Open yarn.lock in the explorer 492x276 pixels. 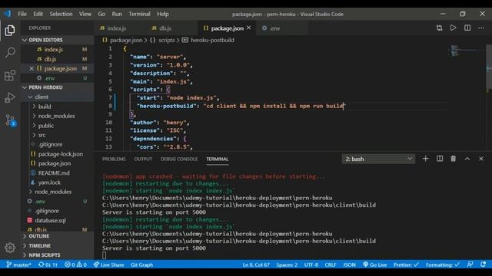click(57, 182)
